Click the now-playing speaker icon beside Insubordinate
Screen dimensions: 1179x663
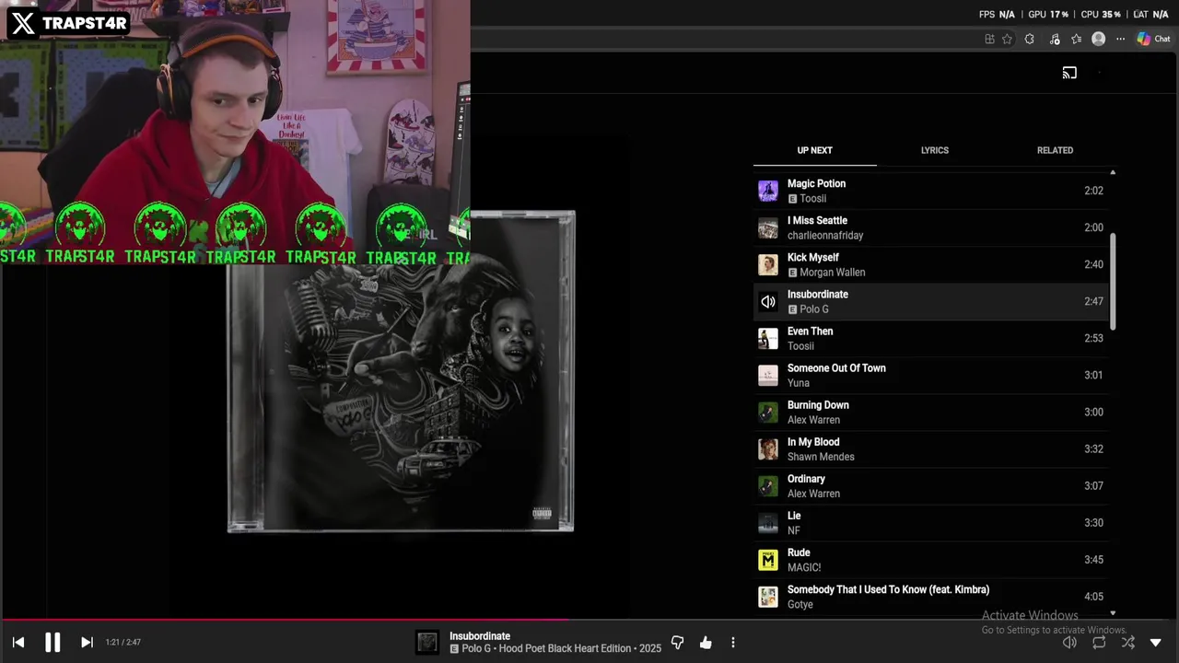pyautogui.click(x=767, y=301)
